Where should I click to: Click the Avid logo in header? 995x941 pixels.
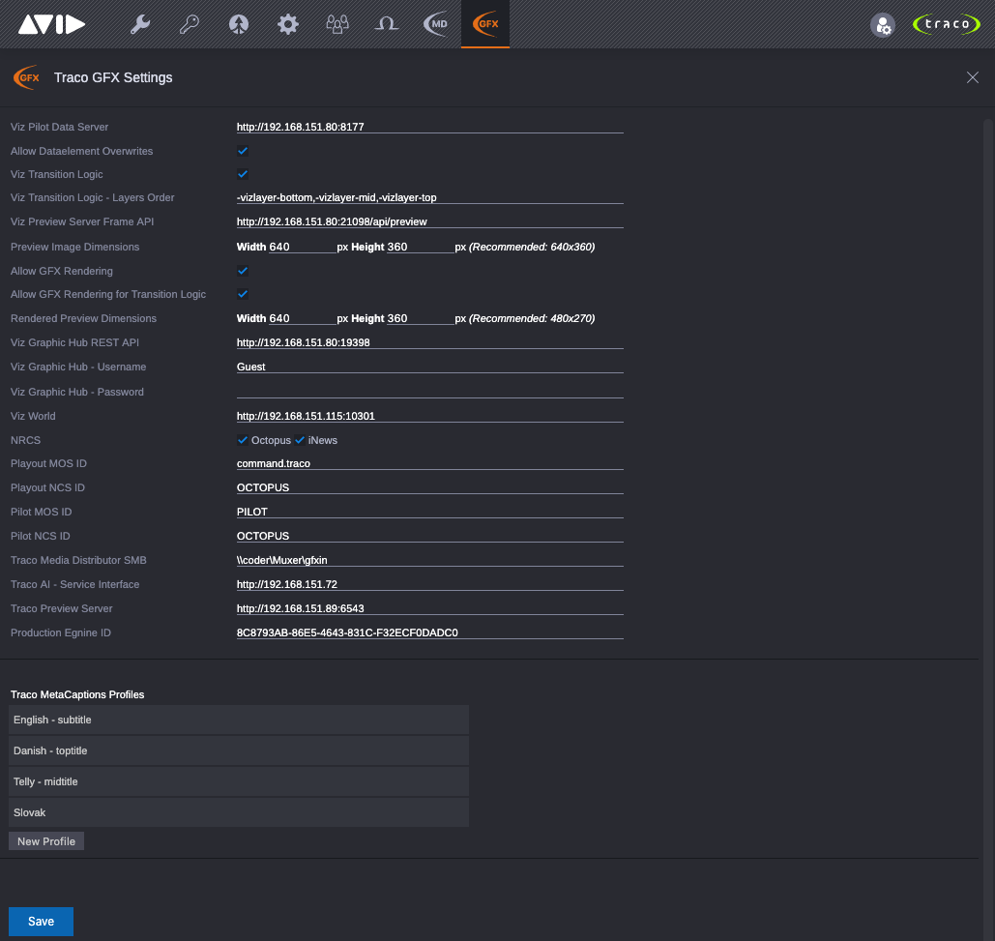pyautogui.click(x=51, y=24)
